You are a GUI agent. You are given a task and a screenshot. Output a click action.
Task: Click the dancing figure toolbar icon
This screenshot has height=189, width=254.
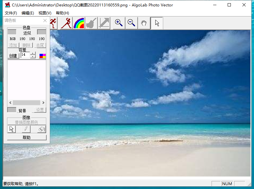point(66,23)
